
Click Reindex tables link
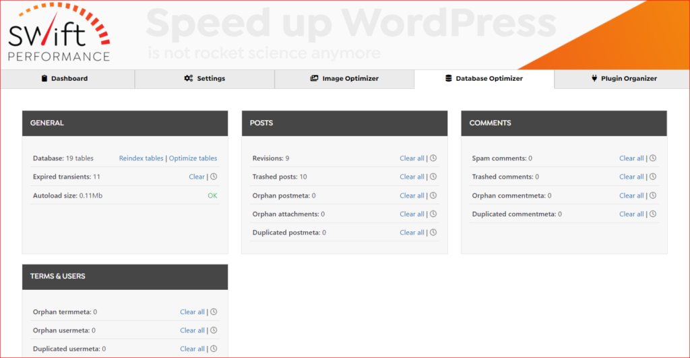[142, 158]
